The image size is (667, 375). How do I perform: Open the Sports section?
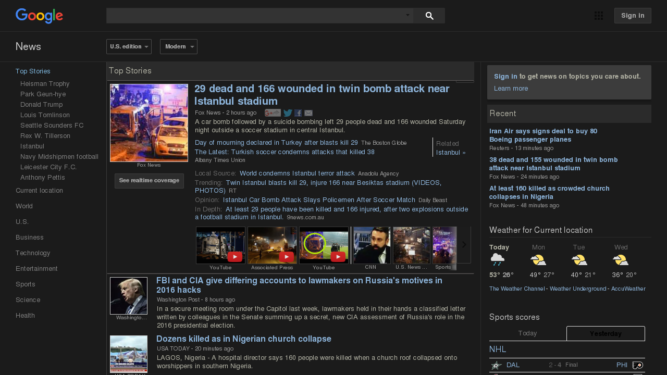pyautogui.click(x=26, y=284)
